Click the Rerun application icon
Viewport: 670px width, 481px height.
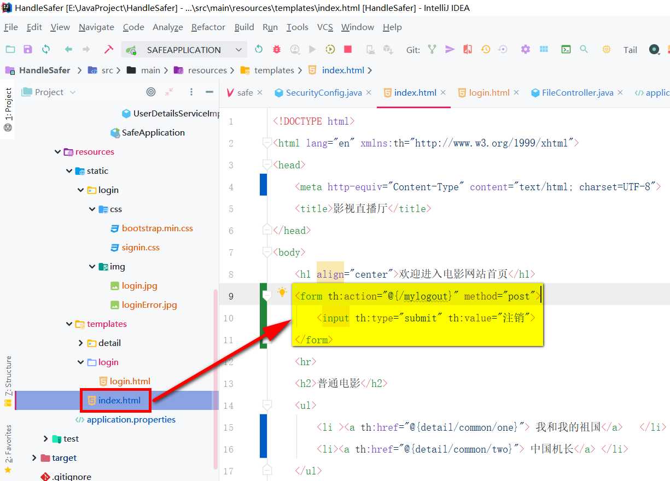(x=259, y=49)
